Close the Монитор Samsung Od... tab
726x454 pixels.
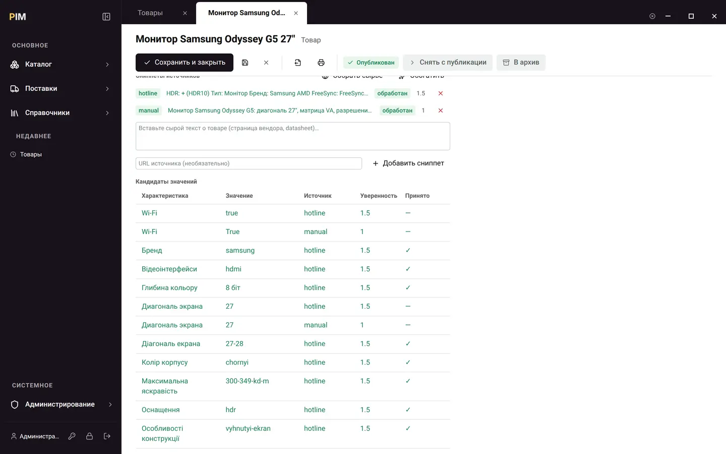296,13
